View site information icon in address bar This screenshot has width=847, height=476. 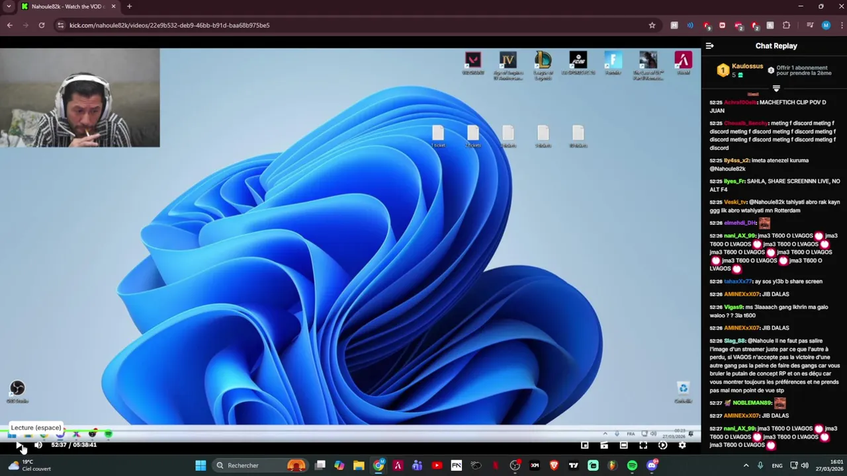coord(60,25)
